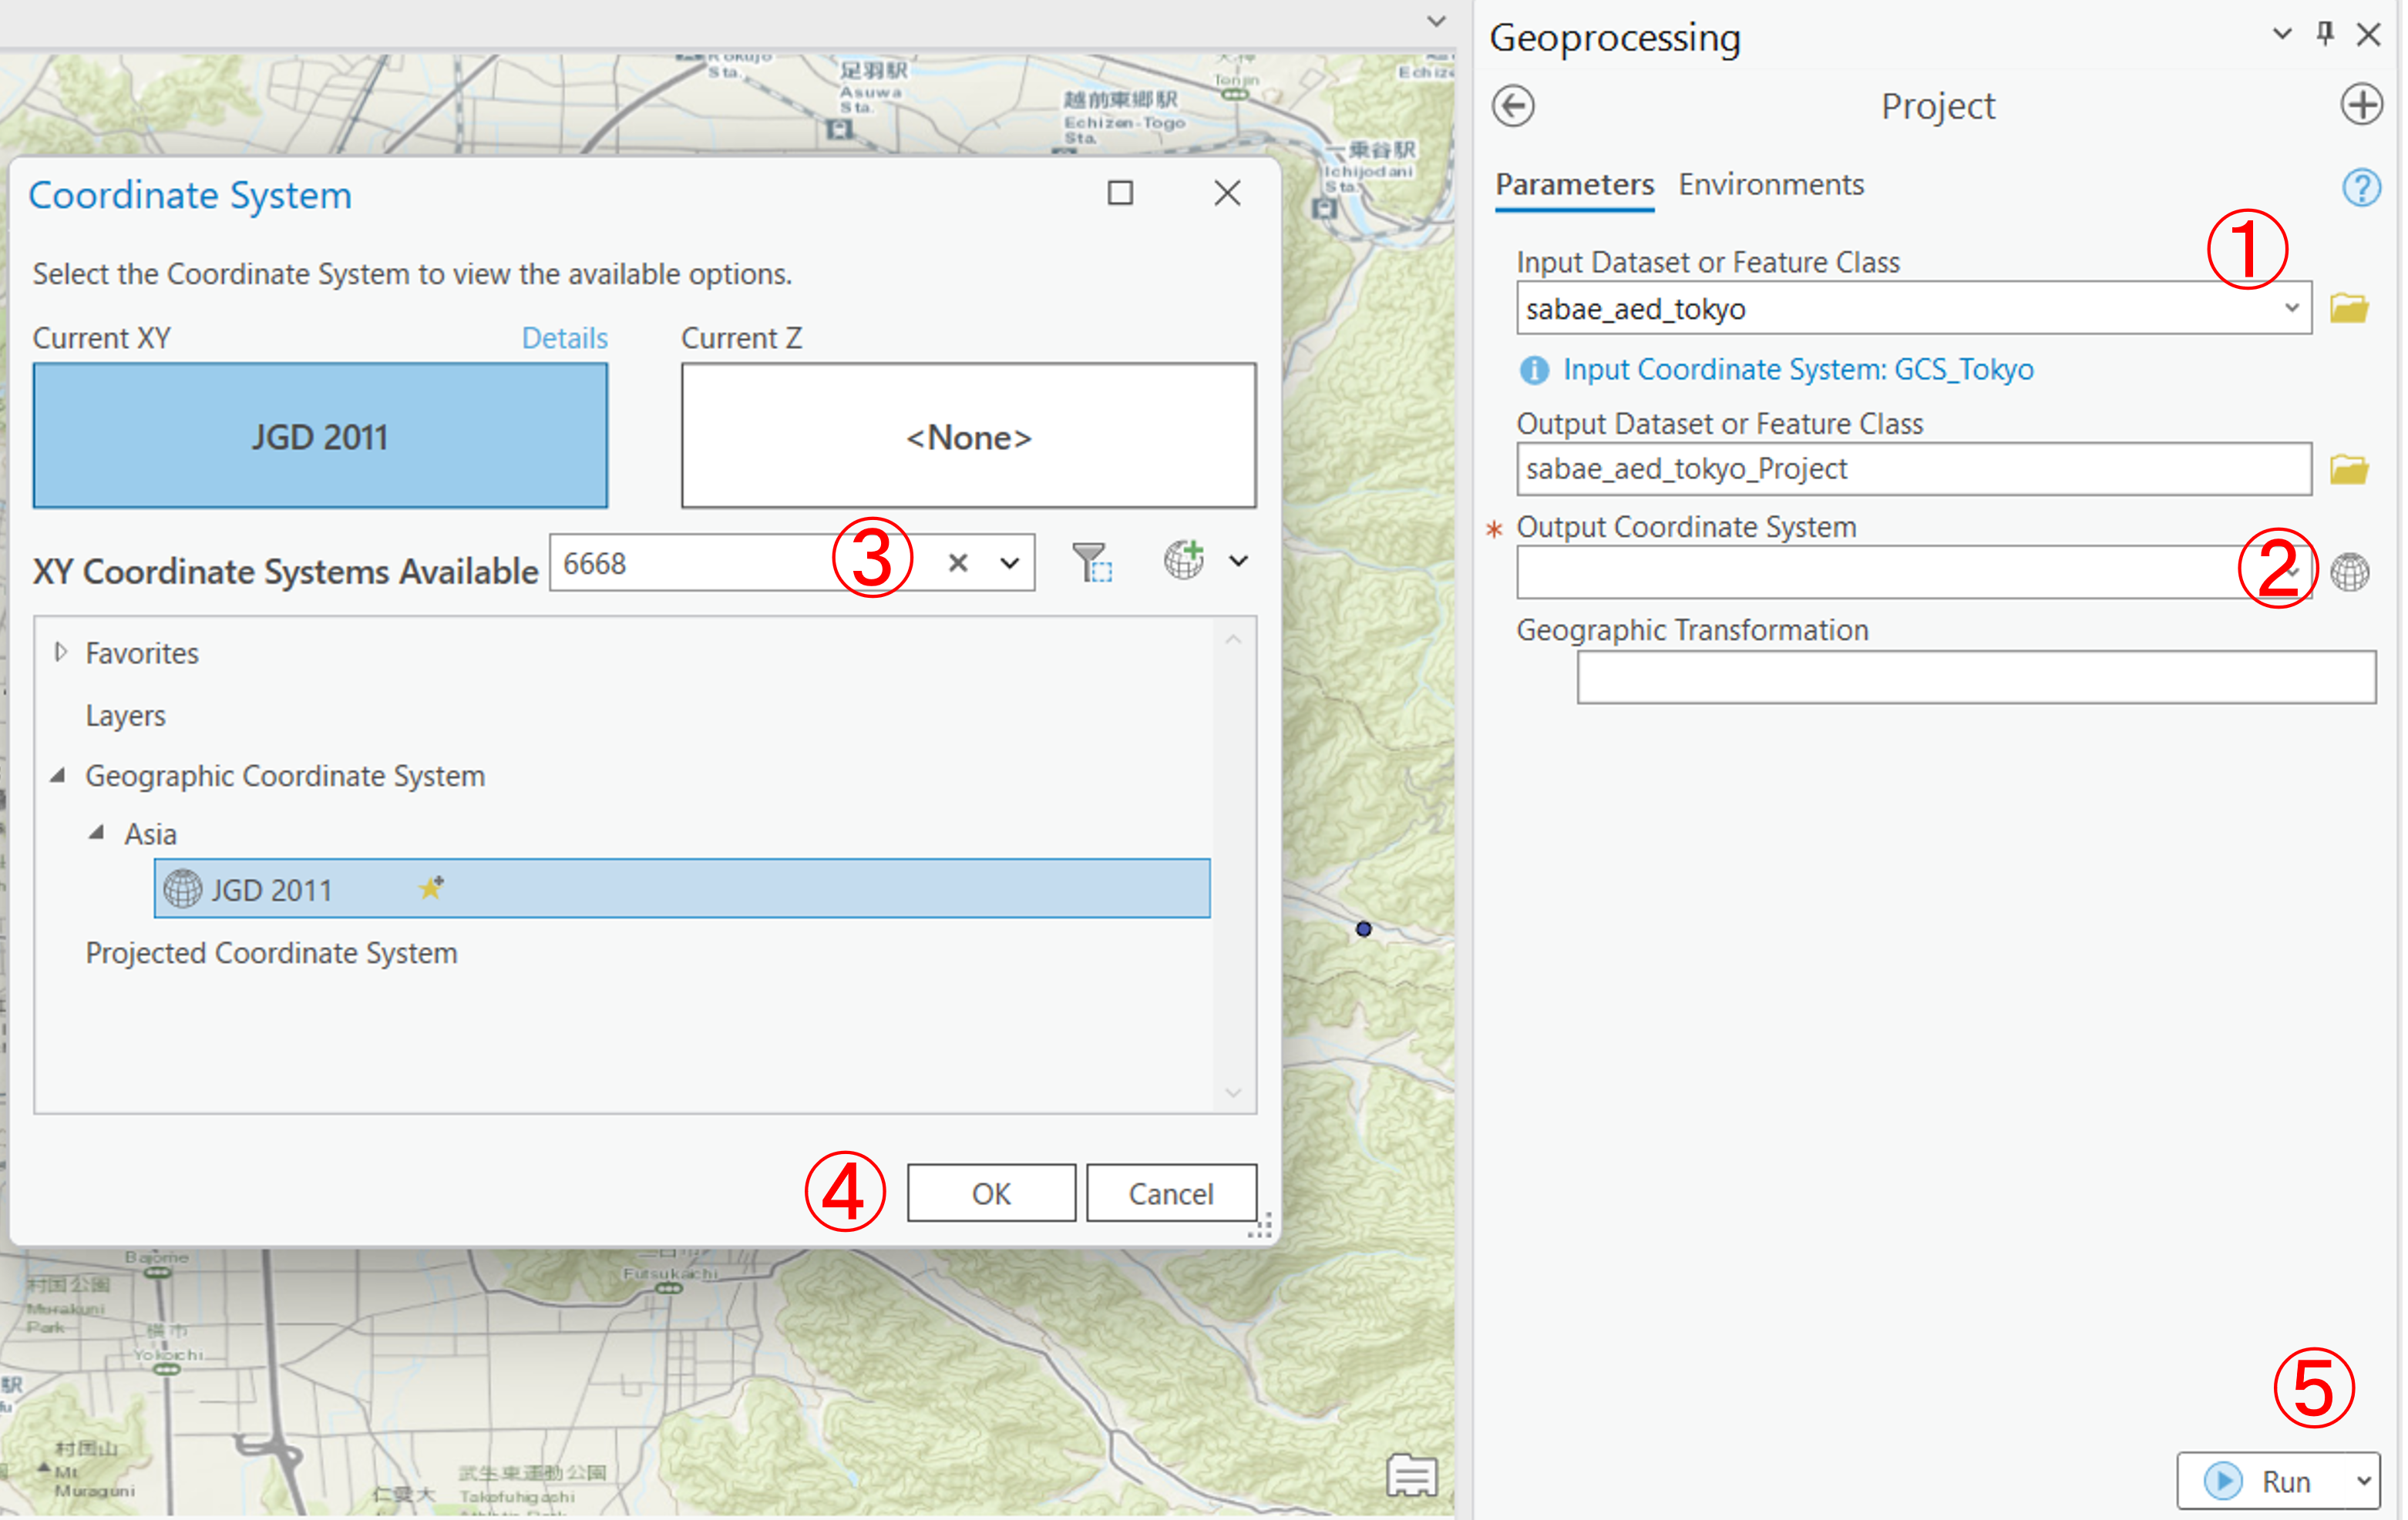
Task: Select the Asia tree label
Action: point(150,834)
